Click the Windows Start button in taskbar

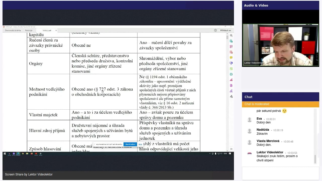click(5, 154)
